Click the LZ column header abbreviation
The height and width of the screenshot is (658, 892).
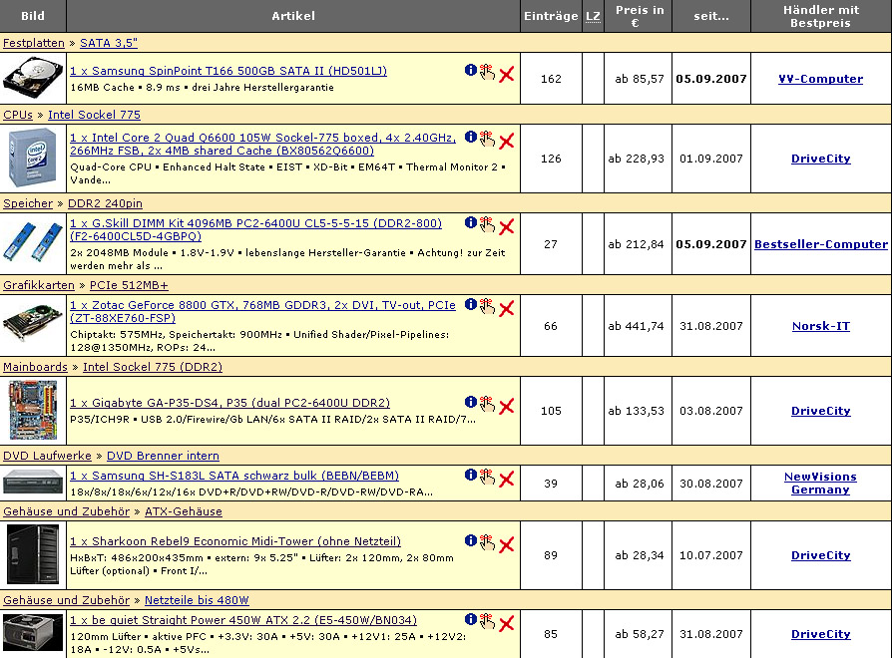coord(593,16)
